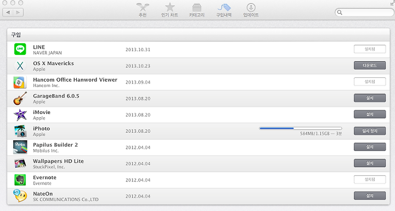395x211 pixels.
Task: Install GarageBand 6.0.5
Action: pyautogui.click(x=370, y=98)
